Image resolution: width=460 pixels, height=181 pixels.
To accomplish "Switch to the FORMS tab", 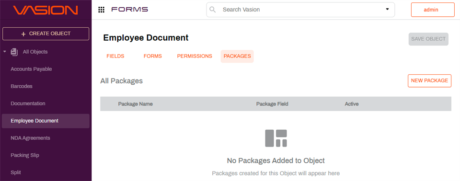I will 152,57.
